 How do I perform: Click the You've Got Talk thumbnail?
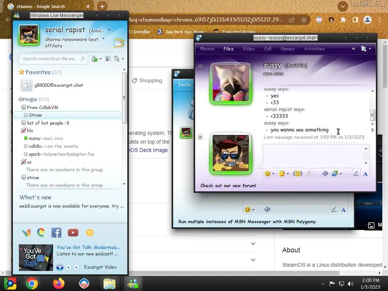coord(36,257)
